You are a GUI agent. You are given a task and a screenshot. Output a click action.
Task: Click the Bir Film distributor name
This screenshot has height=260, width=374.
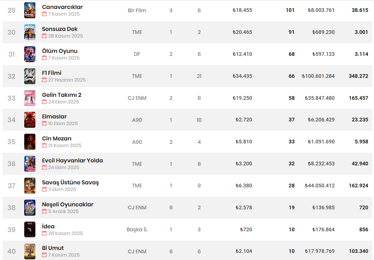coord(137,10)
